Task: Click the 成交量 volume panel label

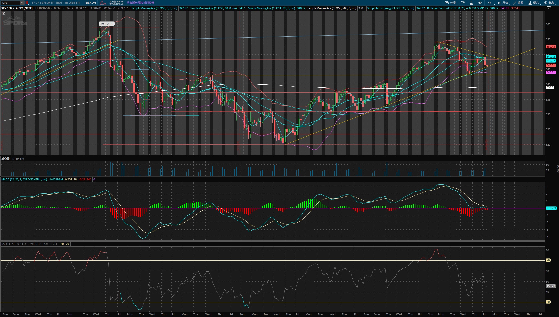Action: pyautogui.click(x=5, y=159)
